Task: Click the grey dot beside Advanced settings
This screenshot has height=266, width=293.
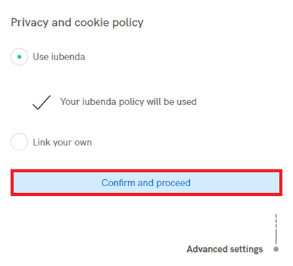Action: (276, 249)
